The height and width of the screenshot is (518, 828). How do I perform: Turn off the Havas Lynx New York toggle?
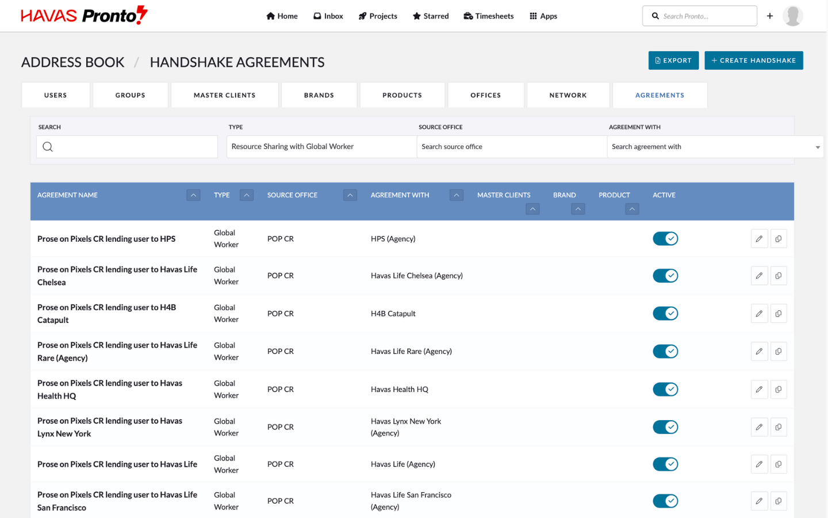665,427
